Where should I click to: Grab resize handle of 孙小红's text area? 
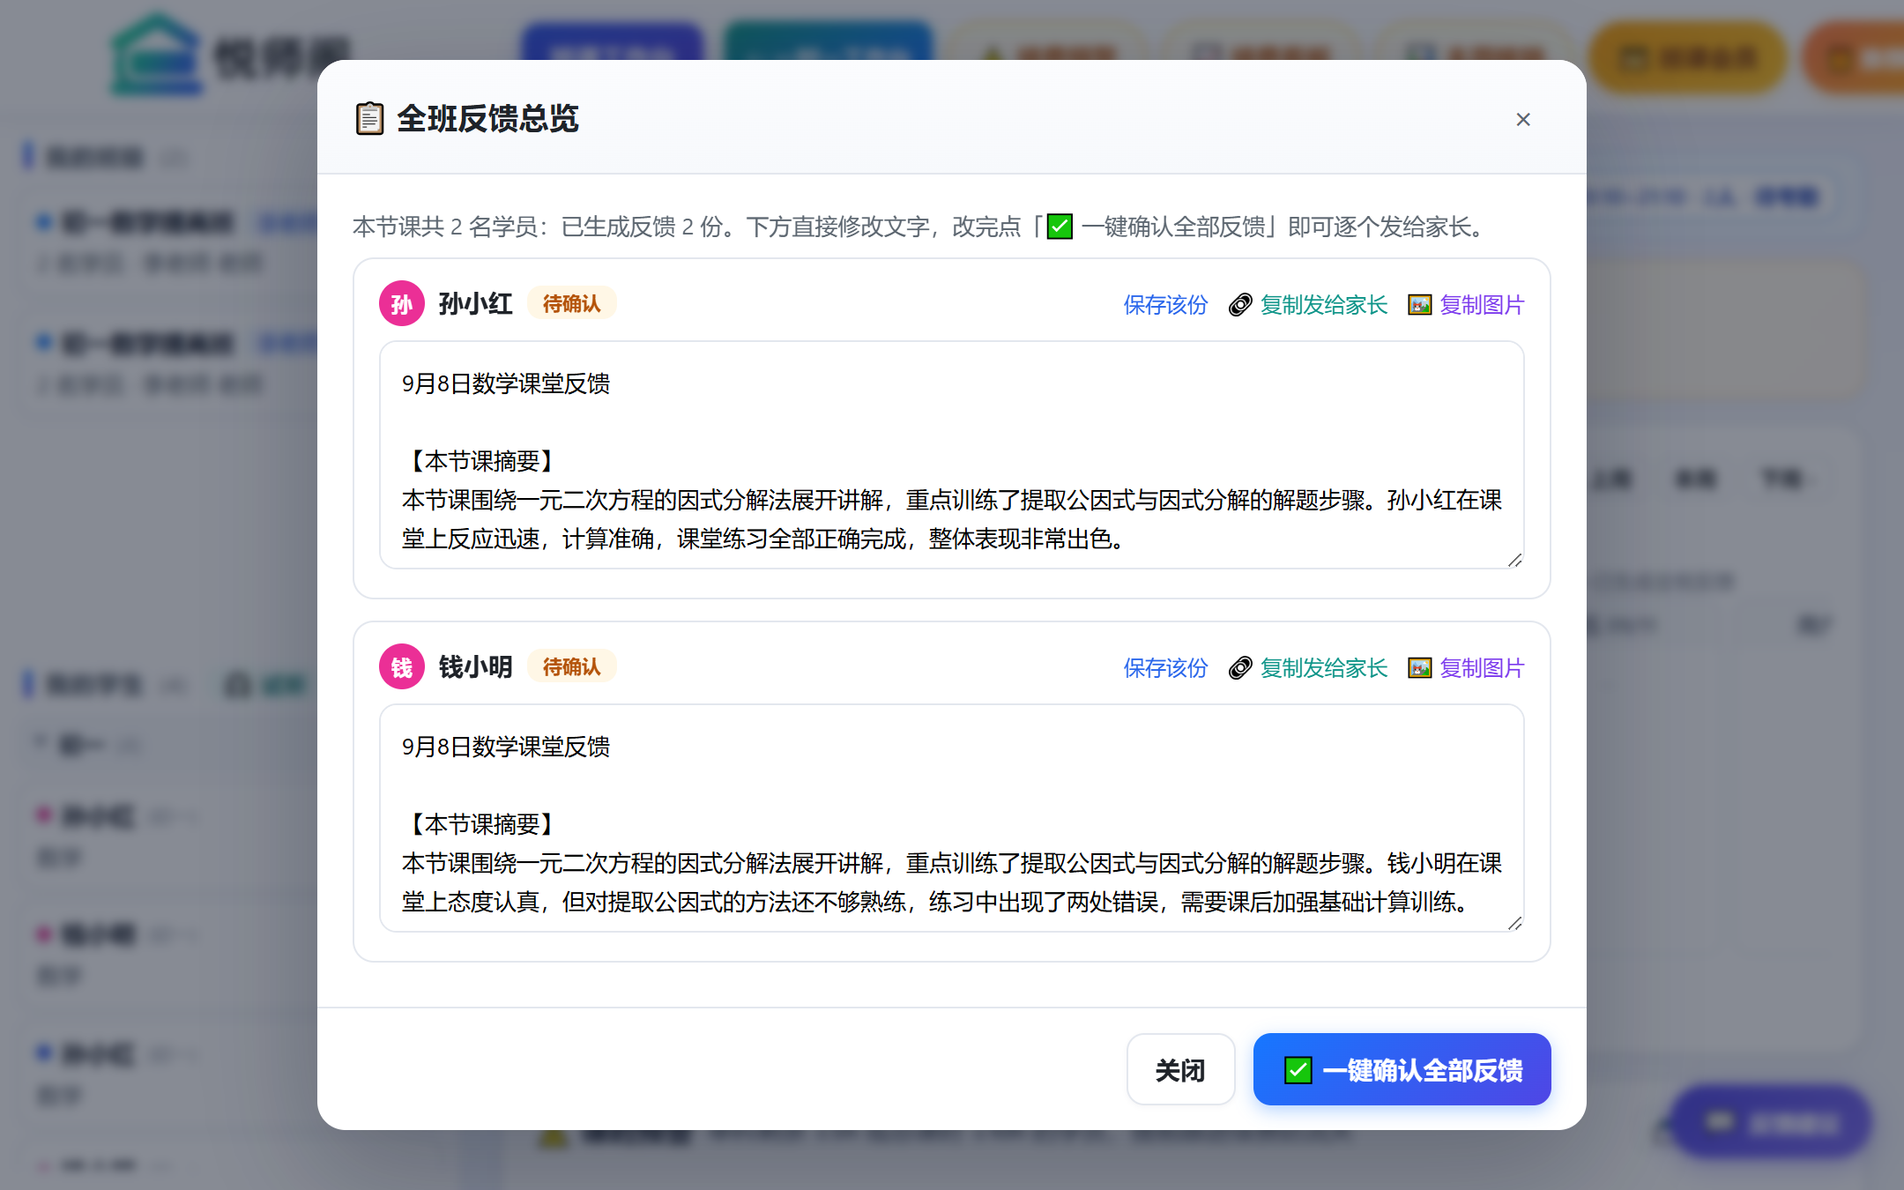click(x=1514, y=560)
